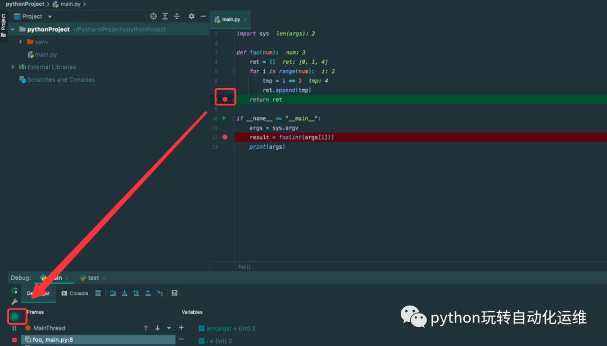Expand the venv folder

[21, 41]
